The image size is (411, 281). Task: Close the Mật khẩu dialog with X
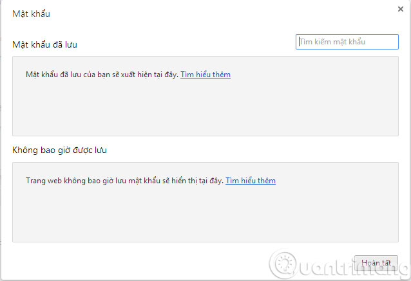tap(401, 9)
